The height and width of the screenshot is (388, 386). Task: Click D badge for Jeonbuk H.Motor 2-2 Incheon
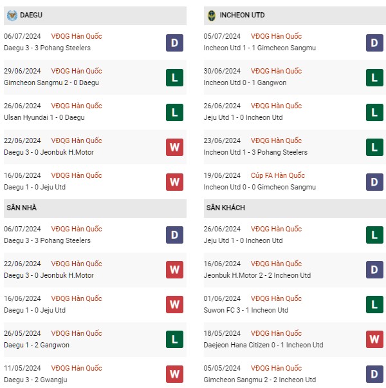click(x=374, y=269)
